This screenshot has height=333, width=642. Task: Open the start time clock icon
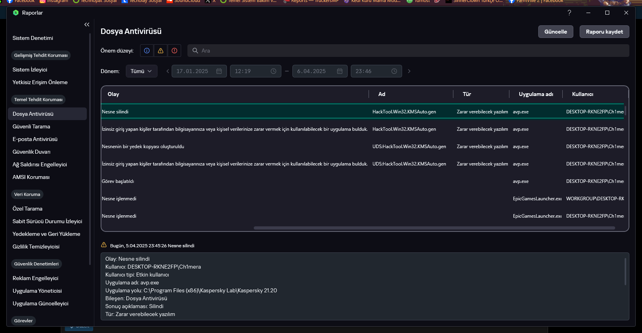click(273, 71)
